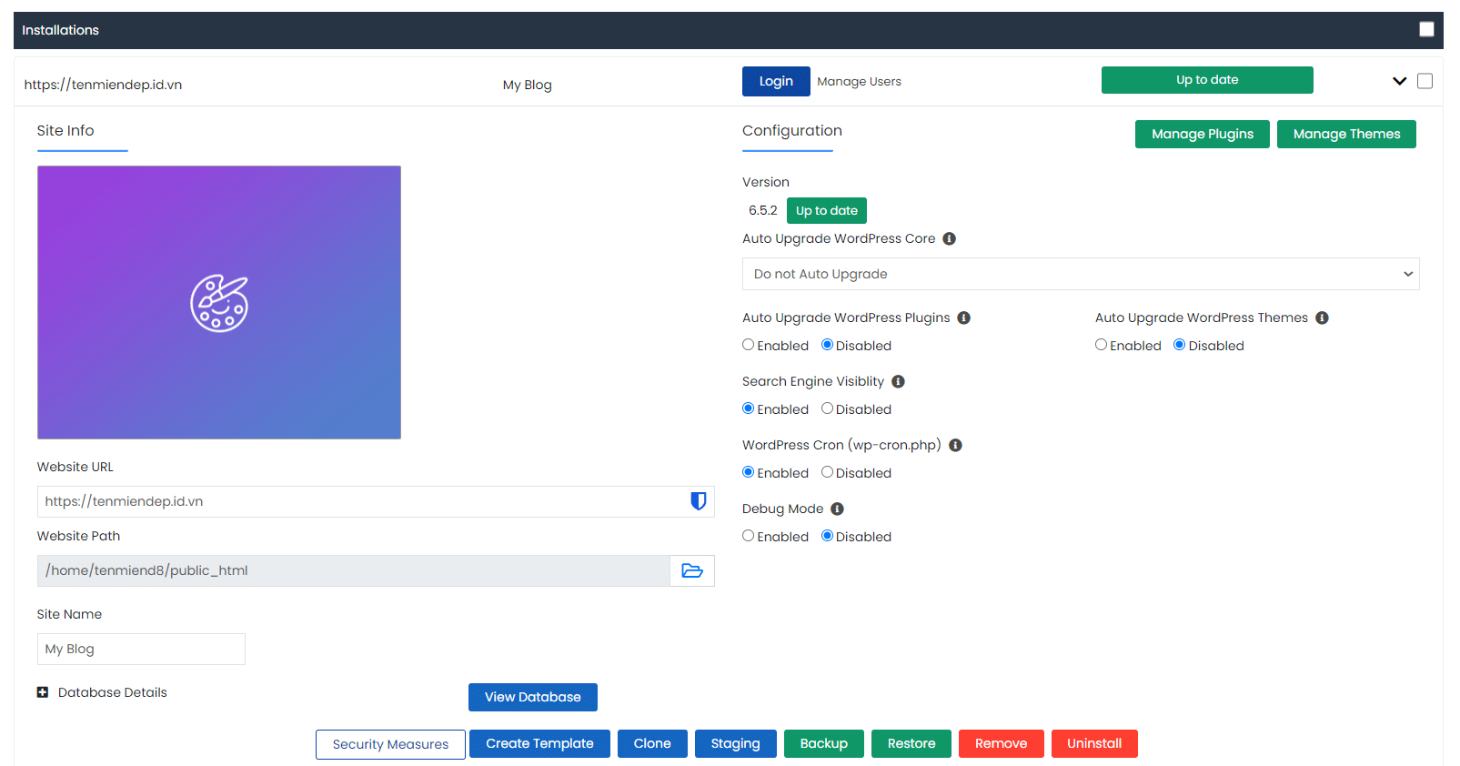Viewport: 1460px width, 766px height.
Task: Collapse the installation row with chevron arrow
Action: tap(1399, 81)
